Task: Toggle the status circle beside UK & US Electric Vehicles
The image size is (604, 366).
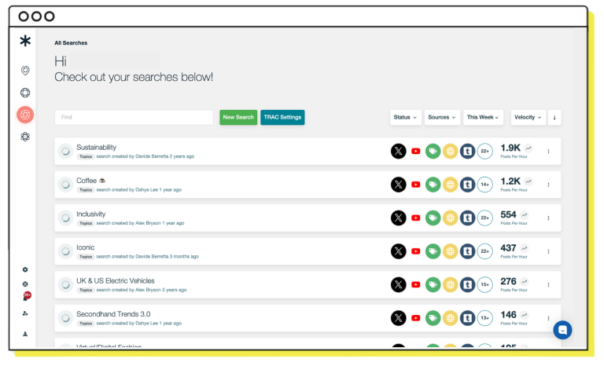Action: (x=65, y=284)
